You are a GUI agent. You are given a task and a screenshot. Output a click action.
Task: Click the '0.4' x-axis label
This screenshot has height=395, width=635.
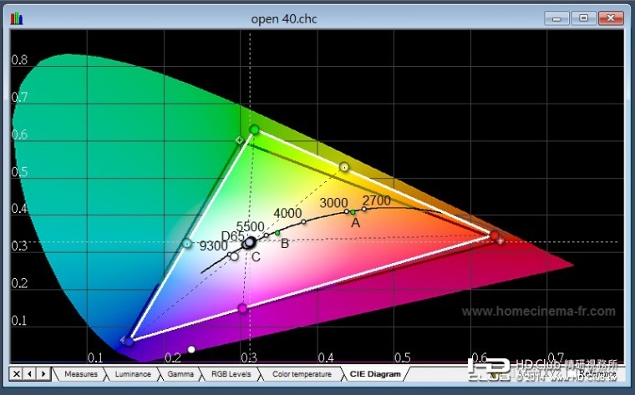(x=326, y=357)
